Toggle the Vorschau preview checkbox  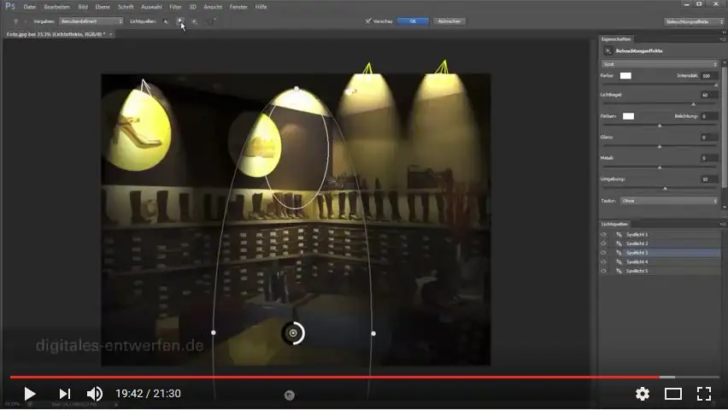[x=367, y=21]
